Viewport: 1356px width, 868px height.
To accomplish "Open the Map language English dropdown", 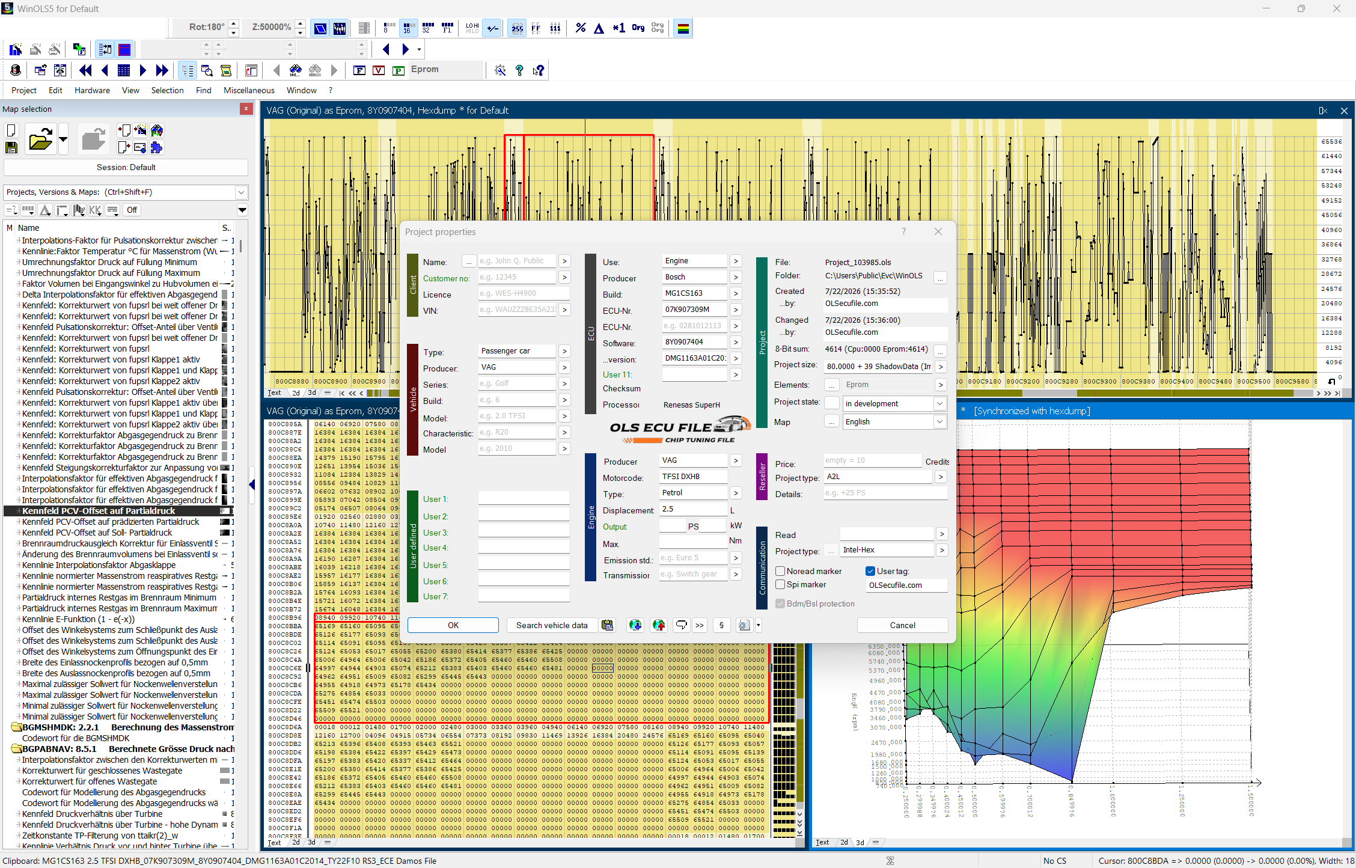I will [939, 421].
